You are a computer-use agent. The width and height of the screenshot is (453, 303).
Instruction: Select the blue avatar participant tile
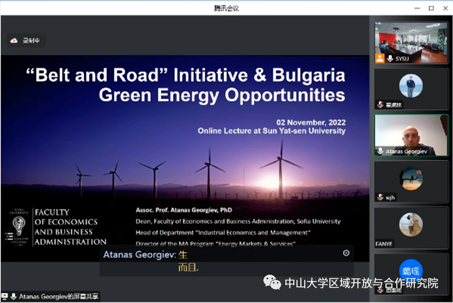pos(411,274)
